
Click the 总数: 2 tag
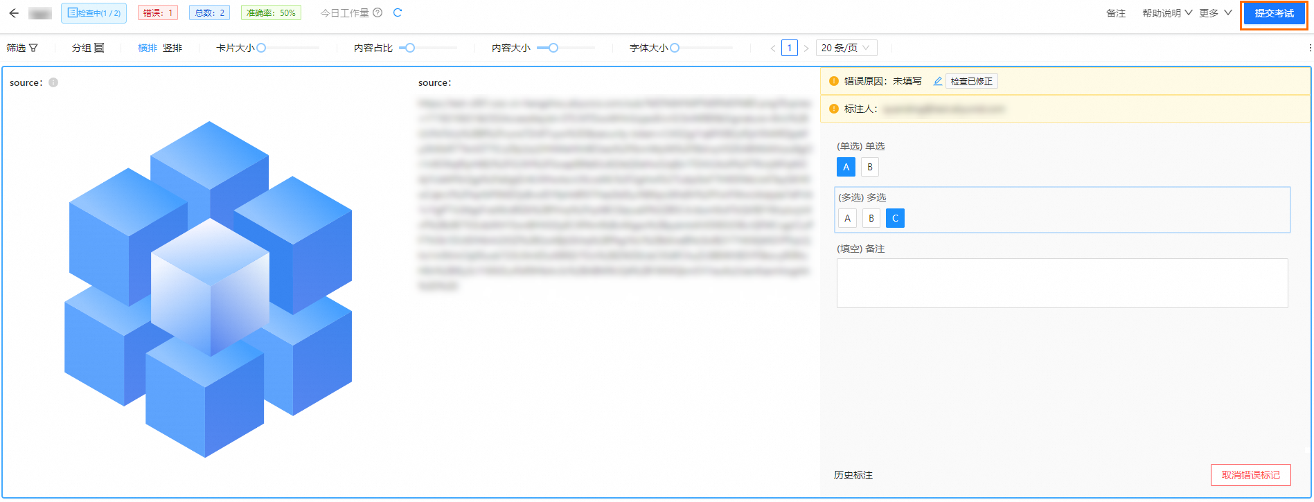(209, 13)
